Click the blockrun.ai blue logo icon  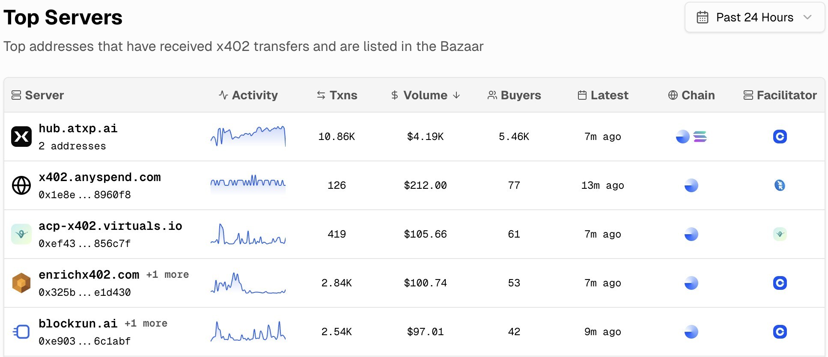tap(21, 332)
